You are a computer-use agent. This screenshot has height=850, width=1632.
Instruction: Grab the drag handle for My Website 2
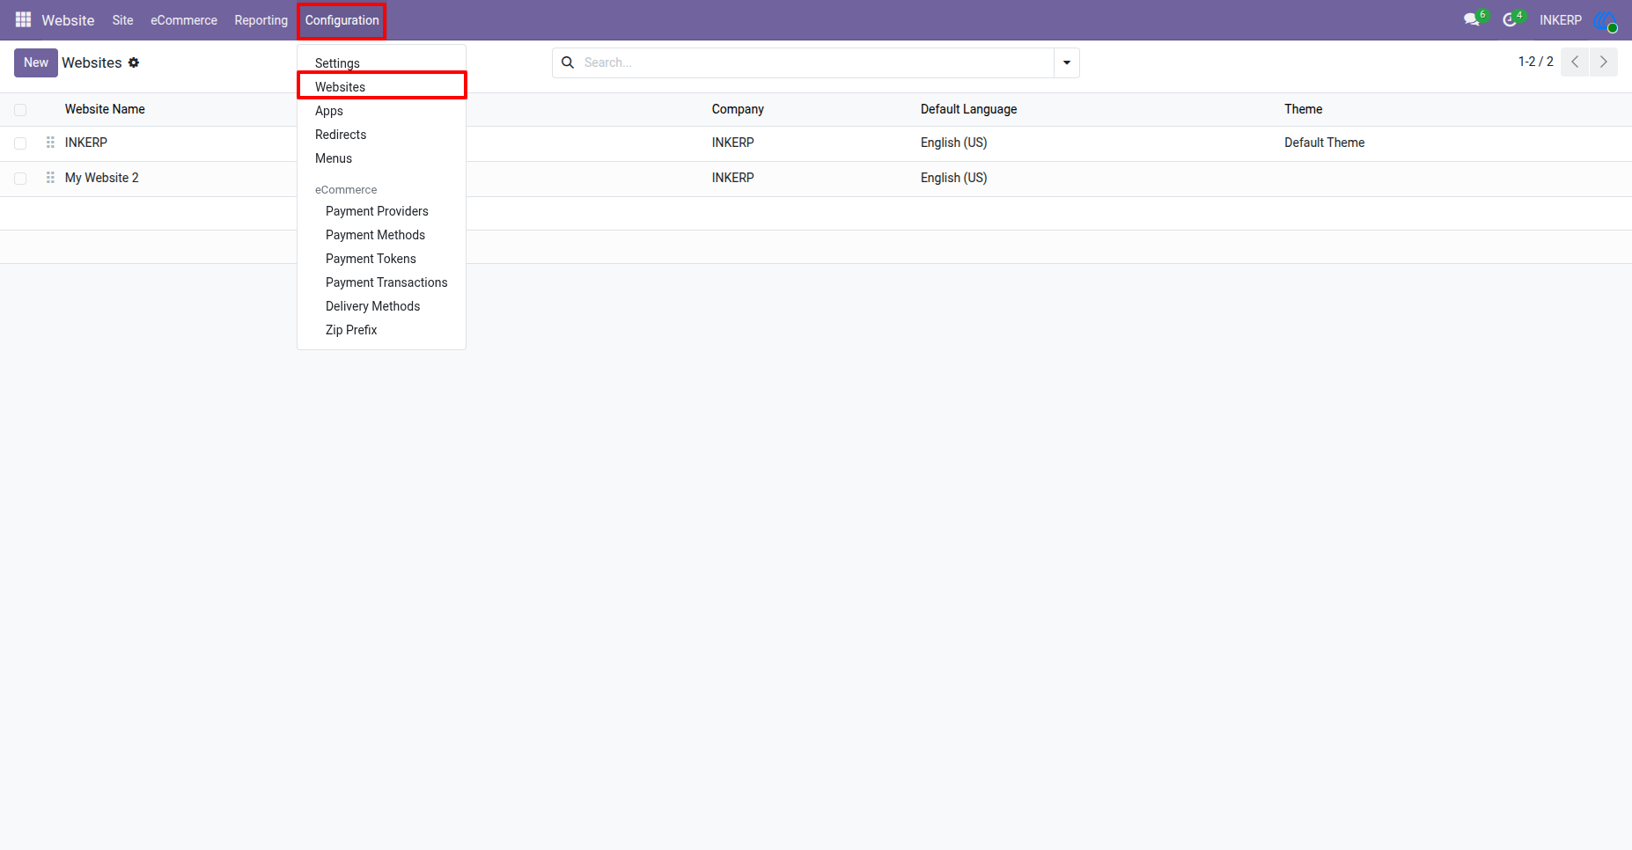click(x=50, y=178)
